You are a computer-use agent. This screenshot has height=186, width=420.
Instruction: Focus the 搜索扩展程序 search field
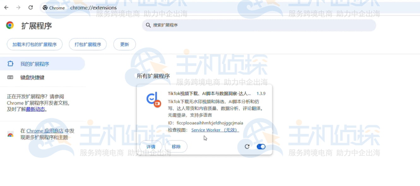click(x=259, y=25)
